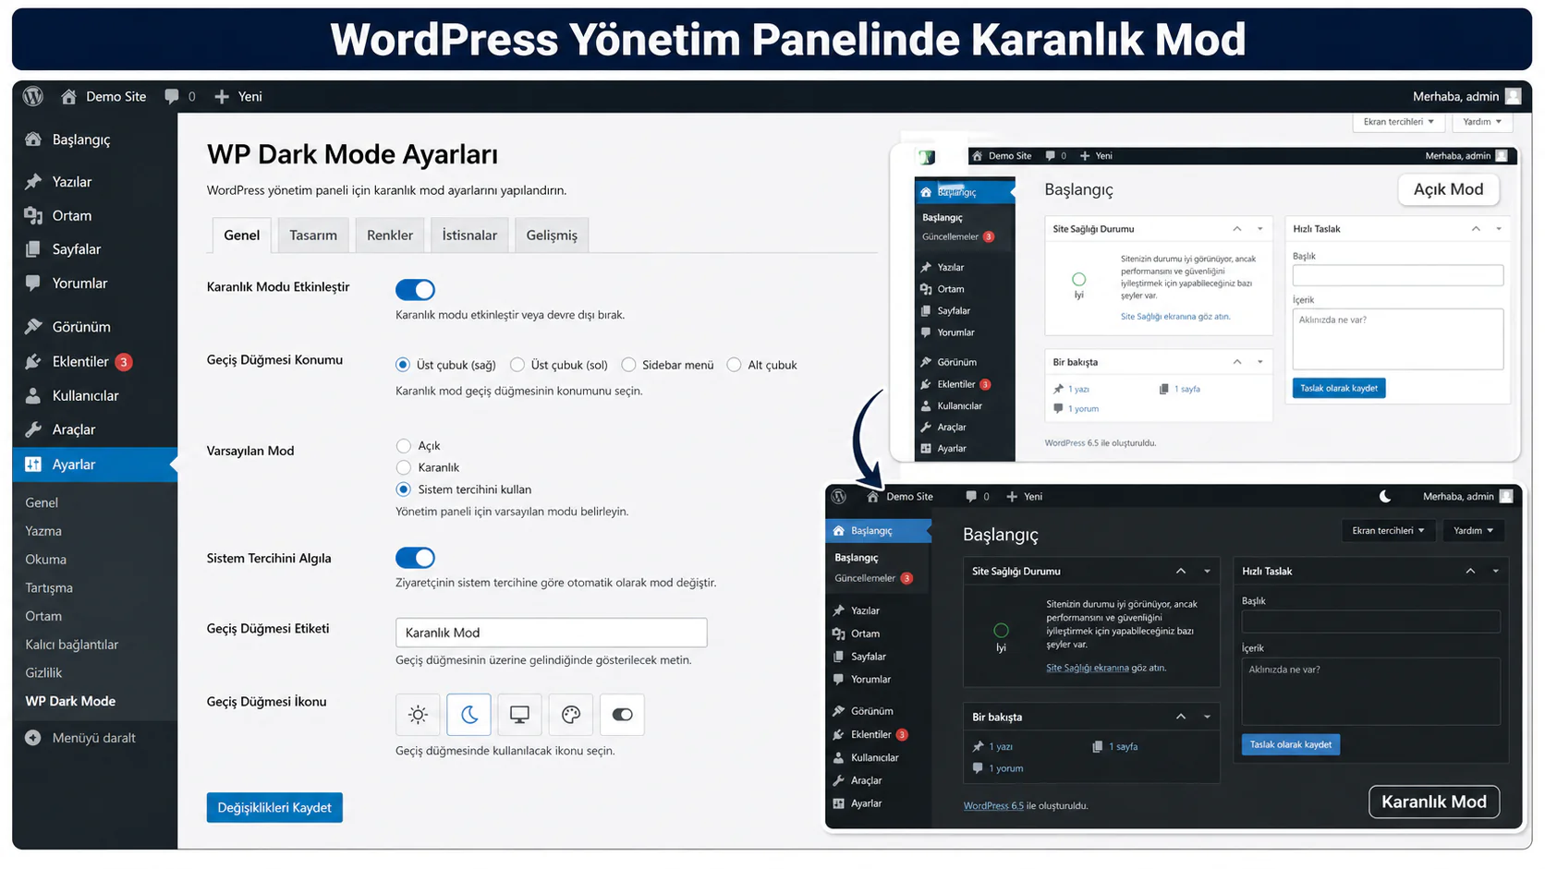This screenshot has height=869, width=1545.
Task: Select Sidebar menü position
Action: 628,365
